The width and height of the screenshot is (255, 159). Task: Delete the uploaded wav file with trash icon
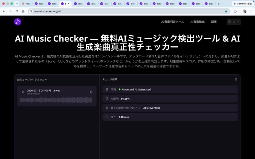[x=91, y=92]
